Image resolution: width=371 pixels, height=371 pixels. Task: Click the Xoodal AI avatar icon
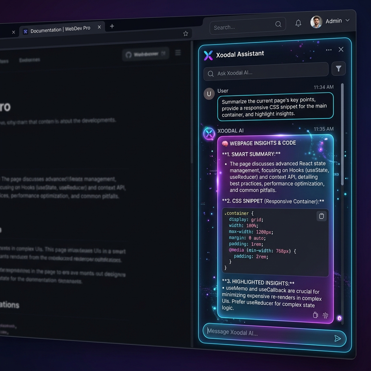209,134
